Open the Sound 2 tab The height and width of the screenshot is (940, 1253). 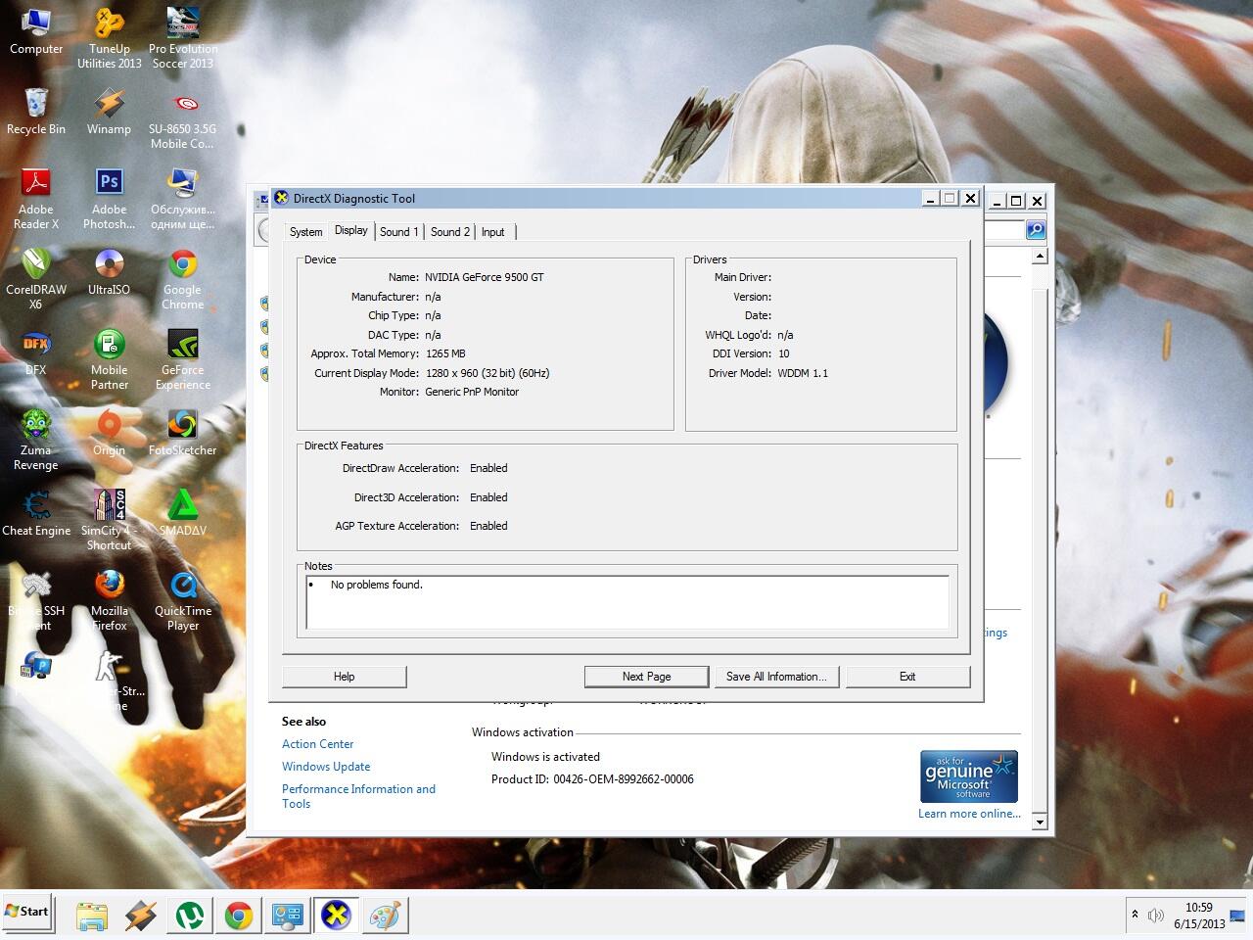click(x=450, y=232)
